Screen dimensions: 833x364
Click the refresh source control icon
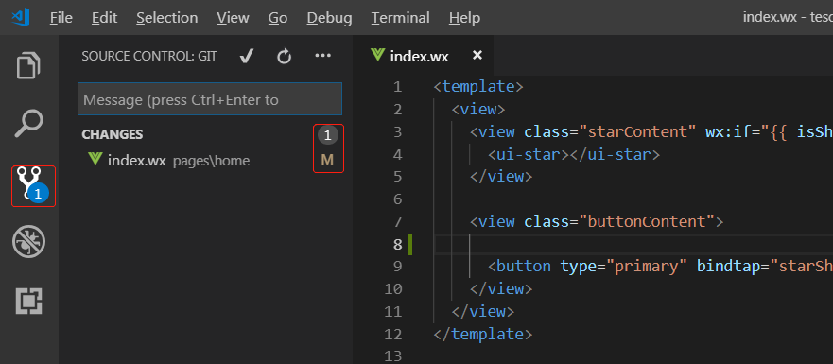(x=285, y=57)
